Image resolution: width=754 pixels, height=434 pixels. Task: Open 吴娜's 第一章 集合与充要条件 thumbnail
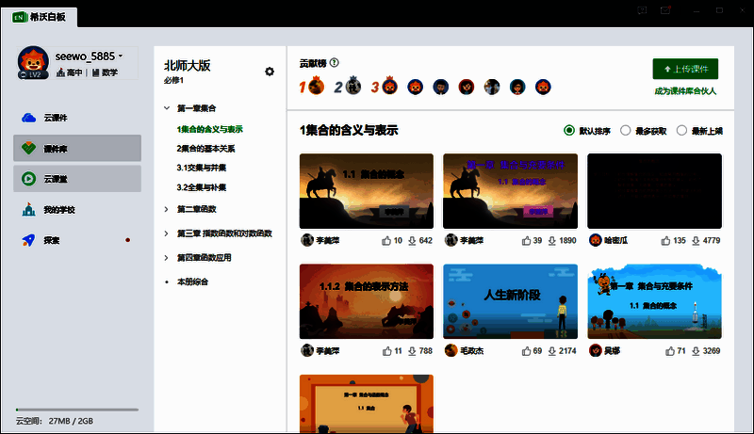coord(654,301)
